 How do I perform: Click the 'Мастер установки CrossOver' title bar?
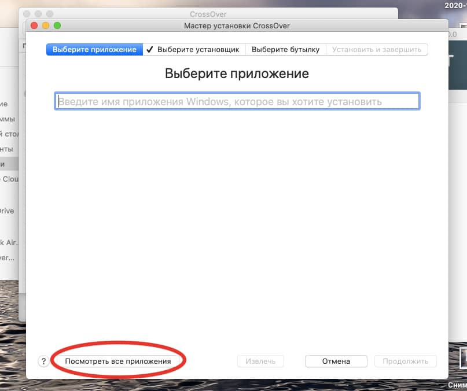pyautogui.click(x=237, y=26)
